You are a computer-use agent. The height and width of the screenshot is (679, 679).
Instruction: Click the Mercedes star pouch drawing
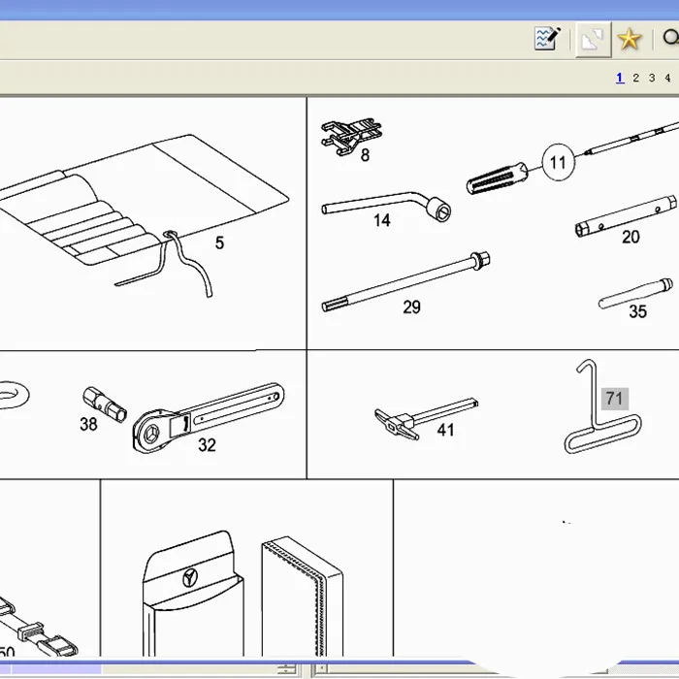(193, 594)
